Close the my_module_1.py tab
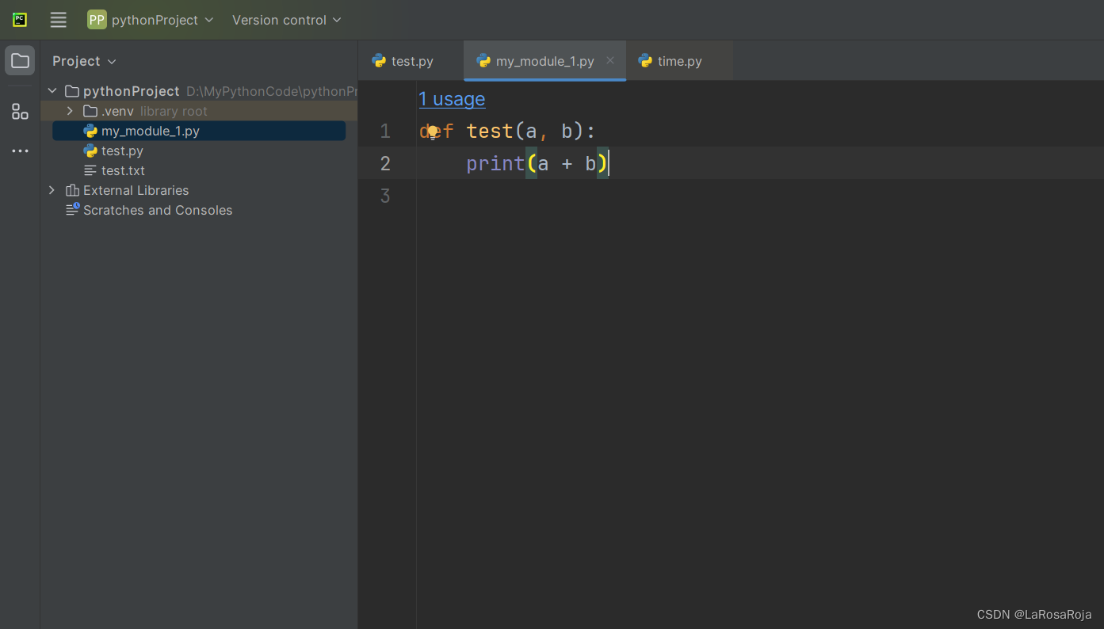The height and width of the screenshot is (629, 1104). (609, 60)
